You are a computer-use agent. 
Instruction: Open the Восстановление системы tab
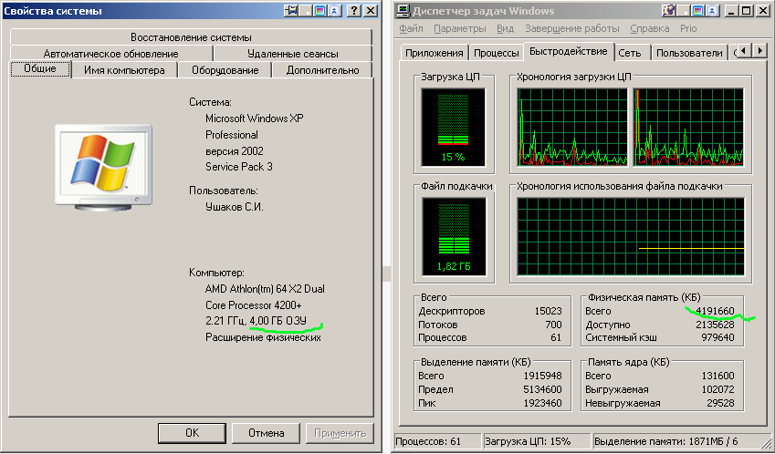[191, 37]
